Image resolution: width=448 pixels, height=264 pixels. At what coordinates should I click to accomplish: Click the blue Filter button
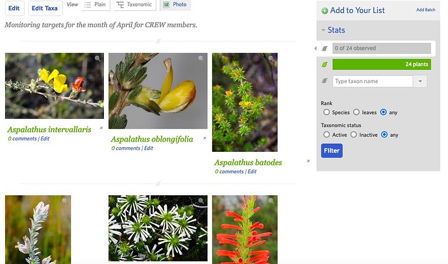pyautogui.click(x=332, y=150)
